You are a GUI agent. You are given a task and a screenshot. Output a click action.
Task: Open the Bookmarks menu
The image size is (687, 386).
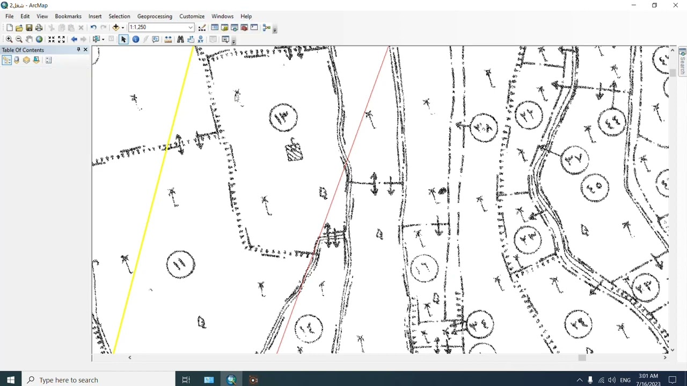point(68,16)
